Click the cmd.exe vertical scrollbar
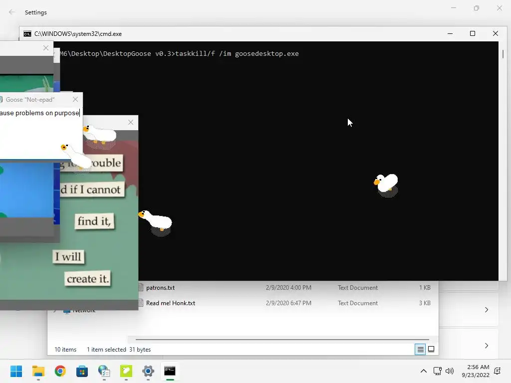Image resolution: width=511 pixels, height=383 pixels. 503,54
